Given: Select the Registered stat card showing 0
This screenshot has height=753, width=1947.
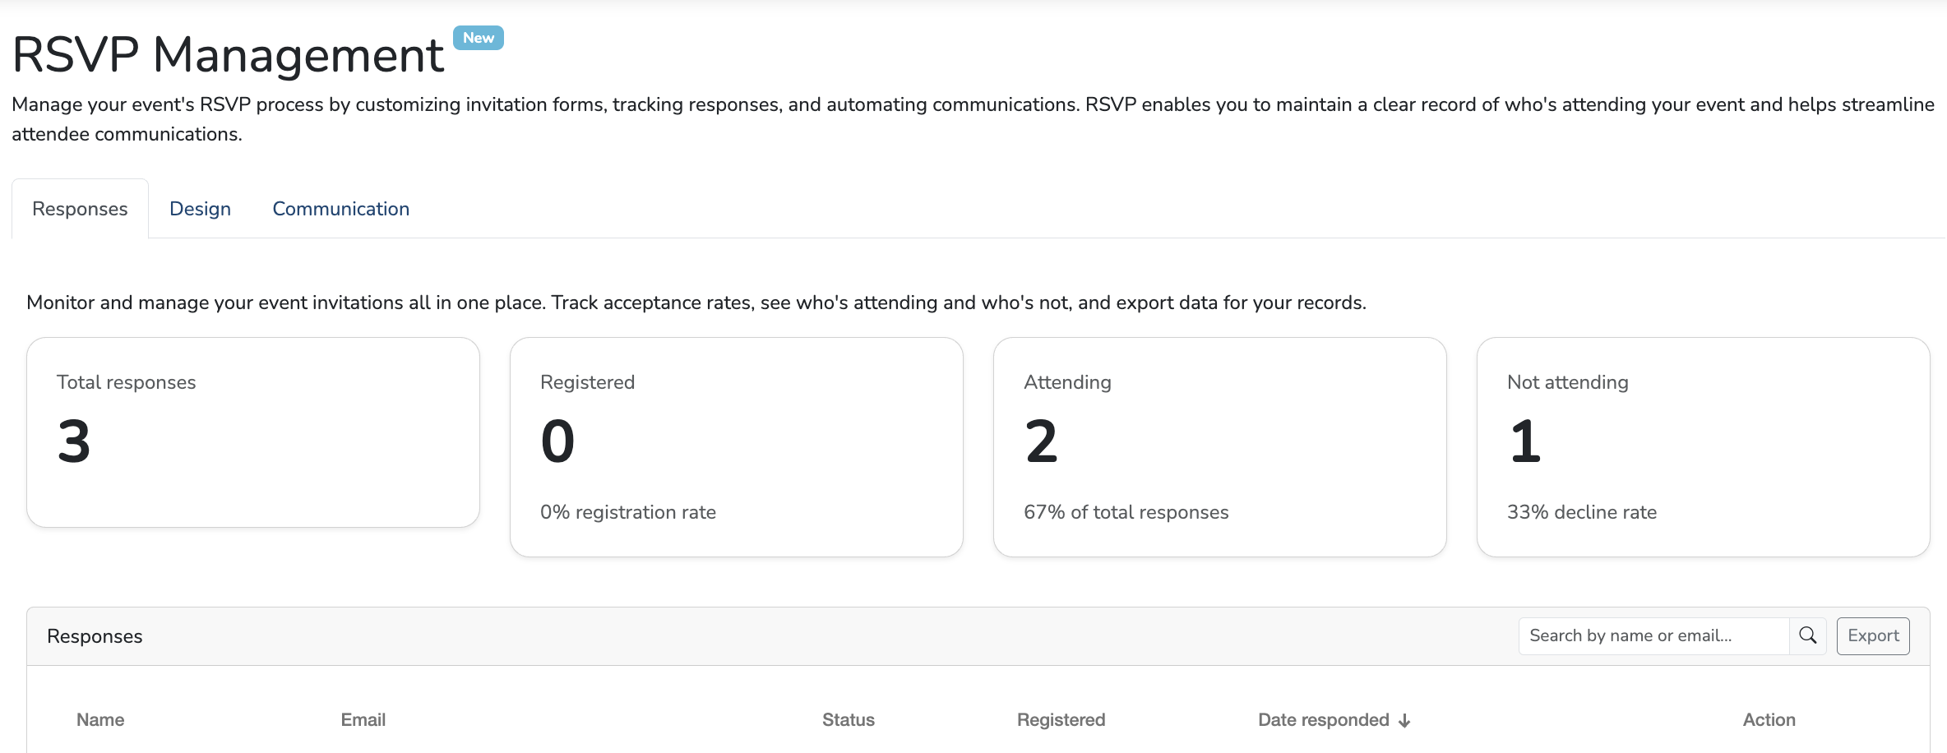Looking at the screenshot, I should pos(736,446).
